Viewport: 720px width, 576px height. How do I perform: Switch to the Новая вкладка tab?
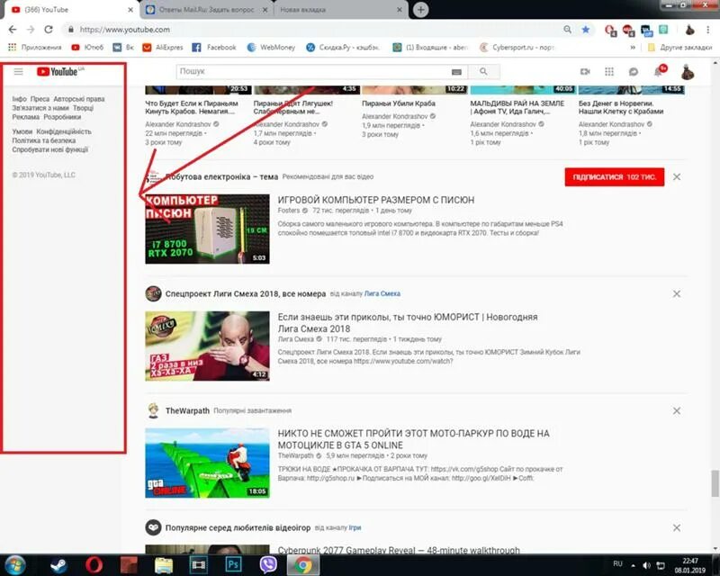point(341,10)
